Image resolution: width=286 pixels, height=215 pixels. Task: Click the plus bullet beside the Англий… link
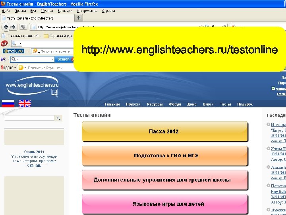pos(268,167)
